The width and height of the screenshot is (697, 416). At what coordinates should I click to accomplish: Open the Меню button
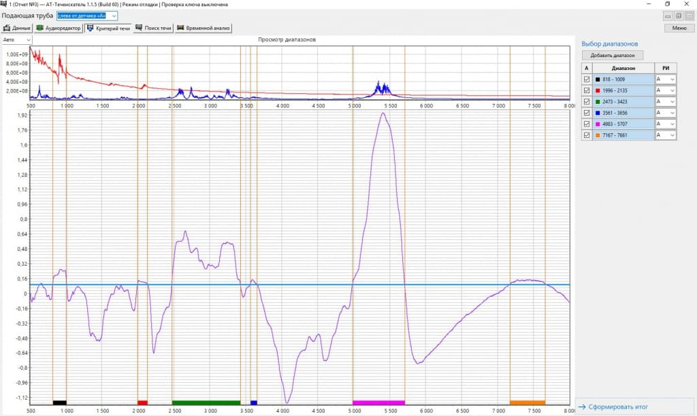[679, 28]
